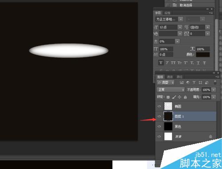The width and height of the screenshot is (222, 169).
Task: Lock transparent pixels in Layers panel
Action: 168,97
